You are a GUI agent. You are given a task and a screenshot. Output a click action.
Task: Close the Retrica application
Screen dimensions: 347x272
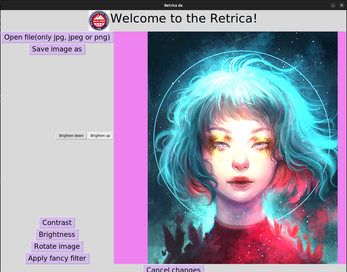(342, 5)
